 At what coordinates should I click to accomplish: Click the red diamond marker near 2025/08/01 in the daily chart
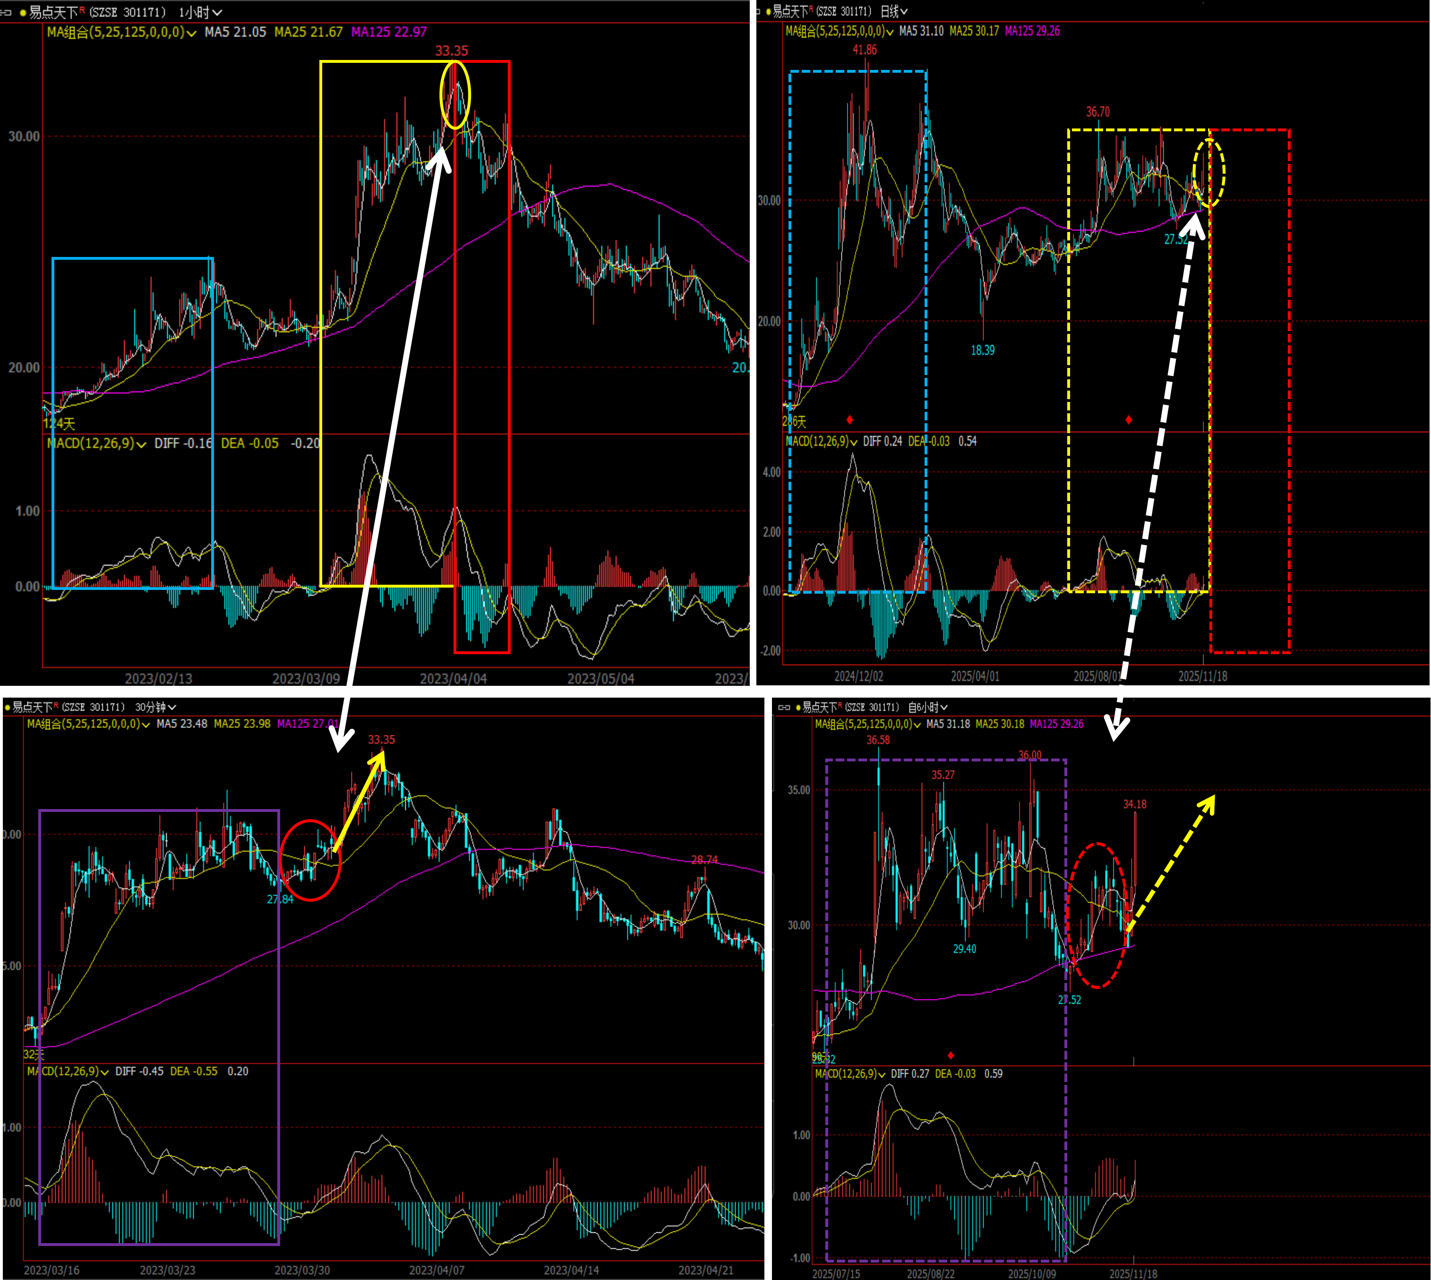pos(1129,420)
